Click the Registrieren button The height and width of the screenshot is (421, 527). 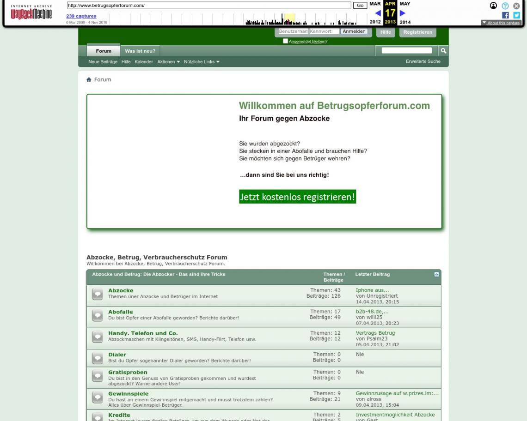(x=418, y=32)
